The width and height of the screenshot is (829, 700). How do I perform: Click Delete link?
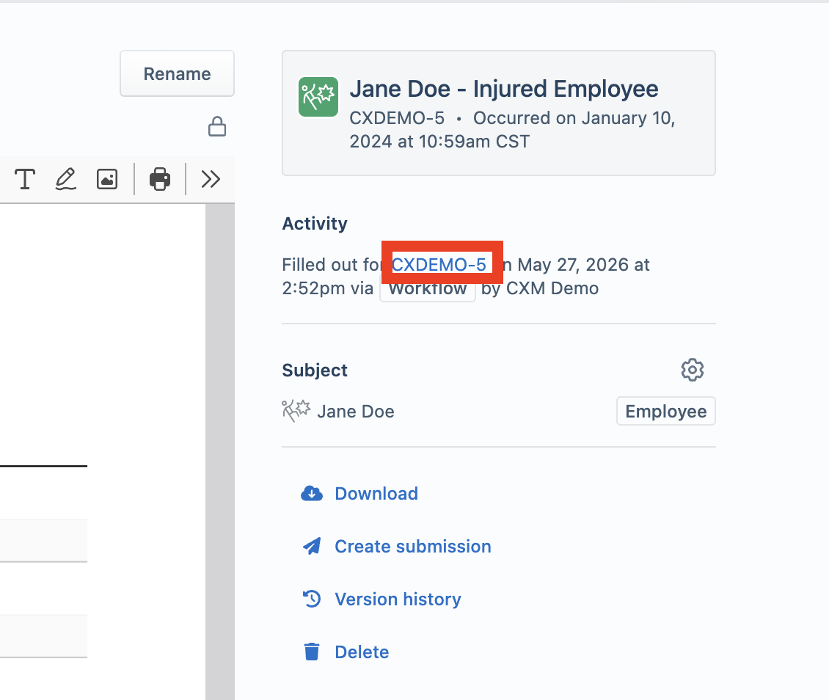[x=362, y=652]
